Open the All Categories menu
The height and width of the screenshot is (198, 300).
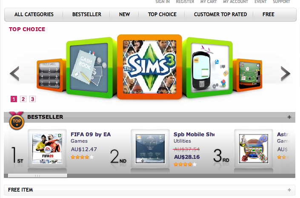pos(34,14)
